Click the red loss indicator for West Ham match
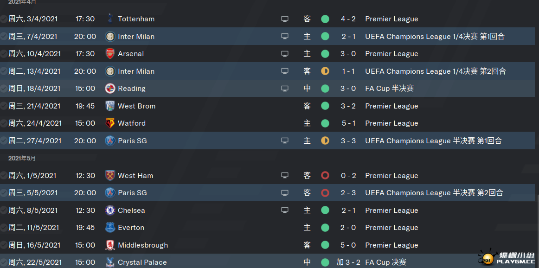Image resolution: width=539 pixels, height=268 pixels. 325,176
